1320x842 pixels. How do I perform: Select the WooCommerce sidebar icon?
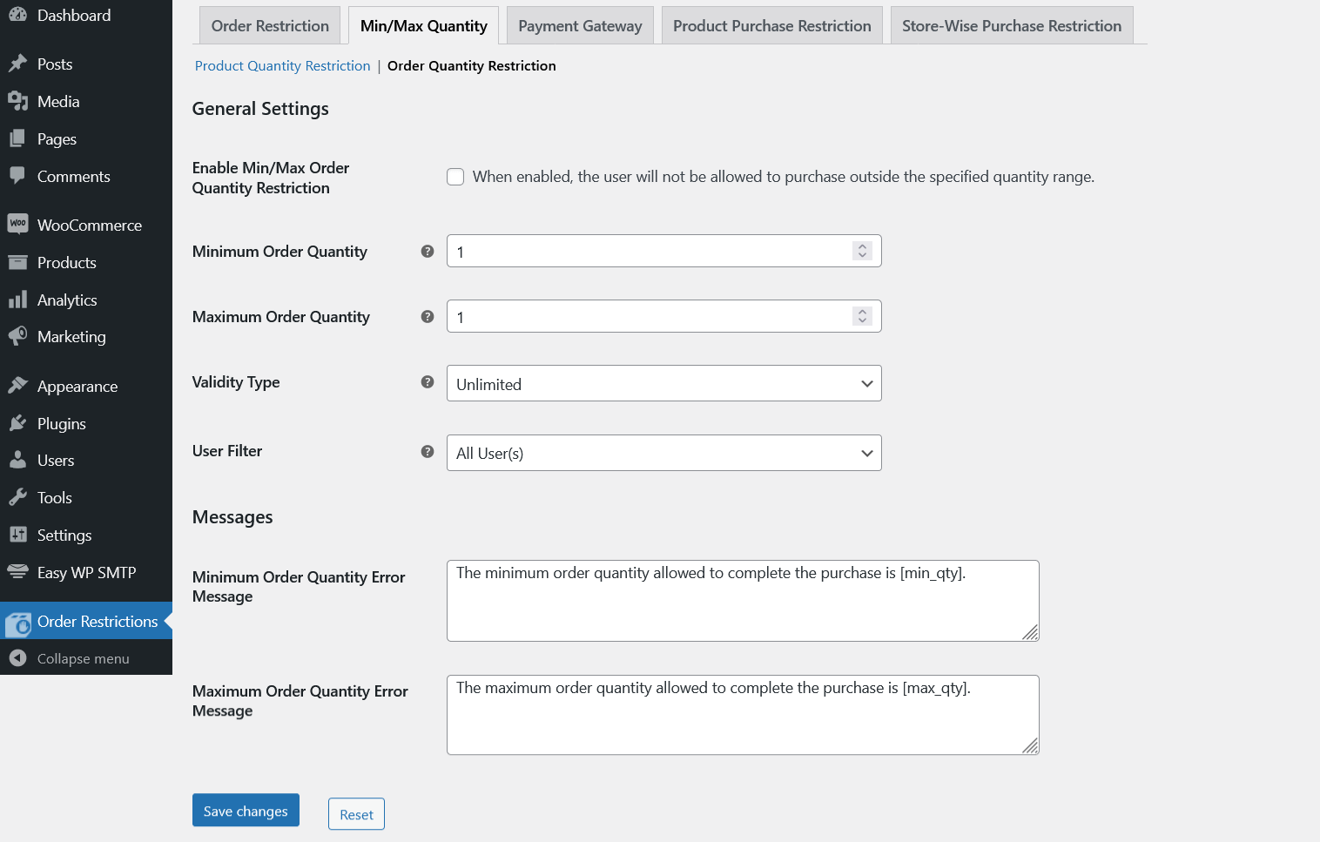coord(19,224)
